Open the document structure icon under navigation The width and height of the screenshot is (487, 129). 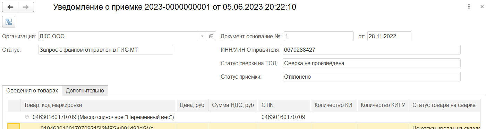pyautogui.click(x=9, y=22)
